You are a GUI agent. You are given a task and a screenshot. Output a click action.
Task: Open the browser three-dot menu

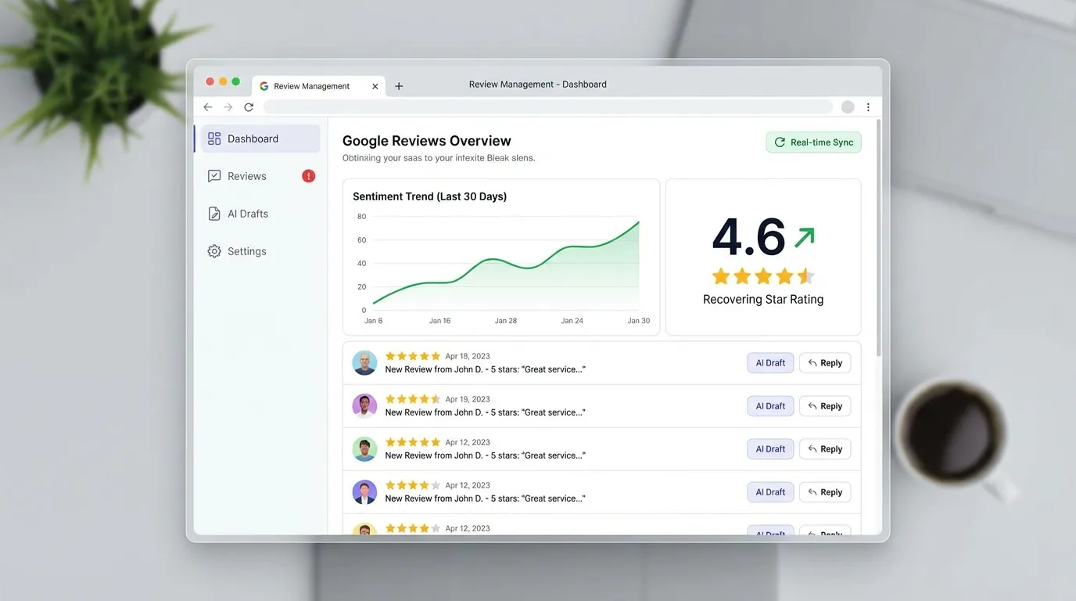tap(868, 107)
